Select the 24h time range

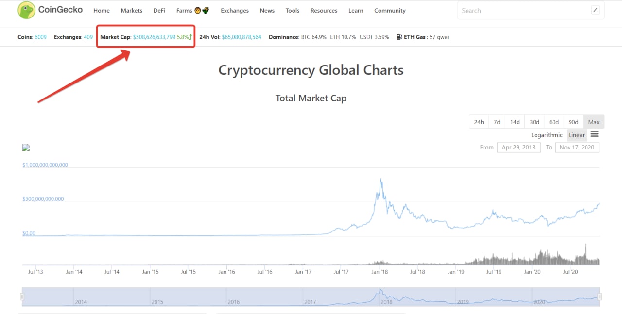tap(479, 122)
